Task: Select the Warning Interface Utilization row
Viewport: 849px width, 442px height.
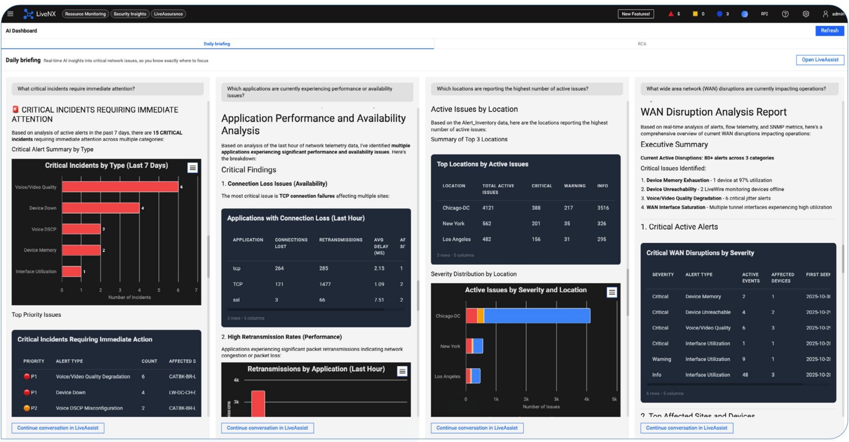Action: pos(738,359)
